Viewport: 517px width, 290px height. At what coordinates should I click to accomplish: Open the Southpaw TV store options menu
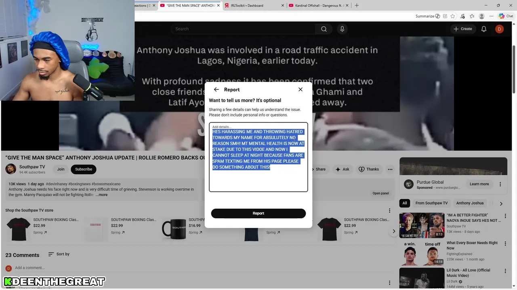point(389,211)
